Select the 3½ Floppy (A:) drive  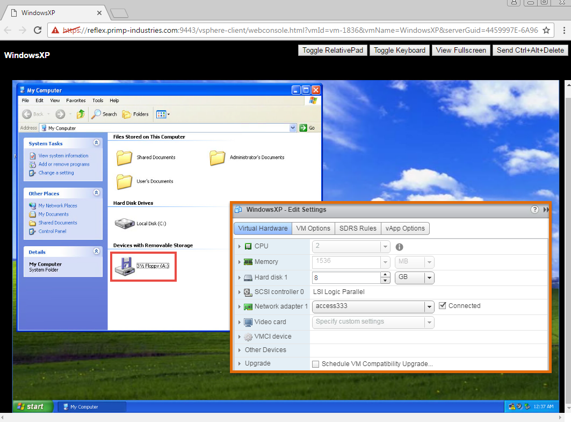click(142, 266)
